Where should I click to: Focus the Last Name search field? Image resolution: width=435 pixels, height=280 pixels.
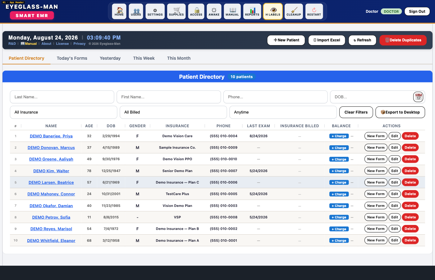tap(62, 97)
